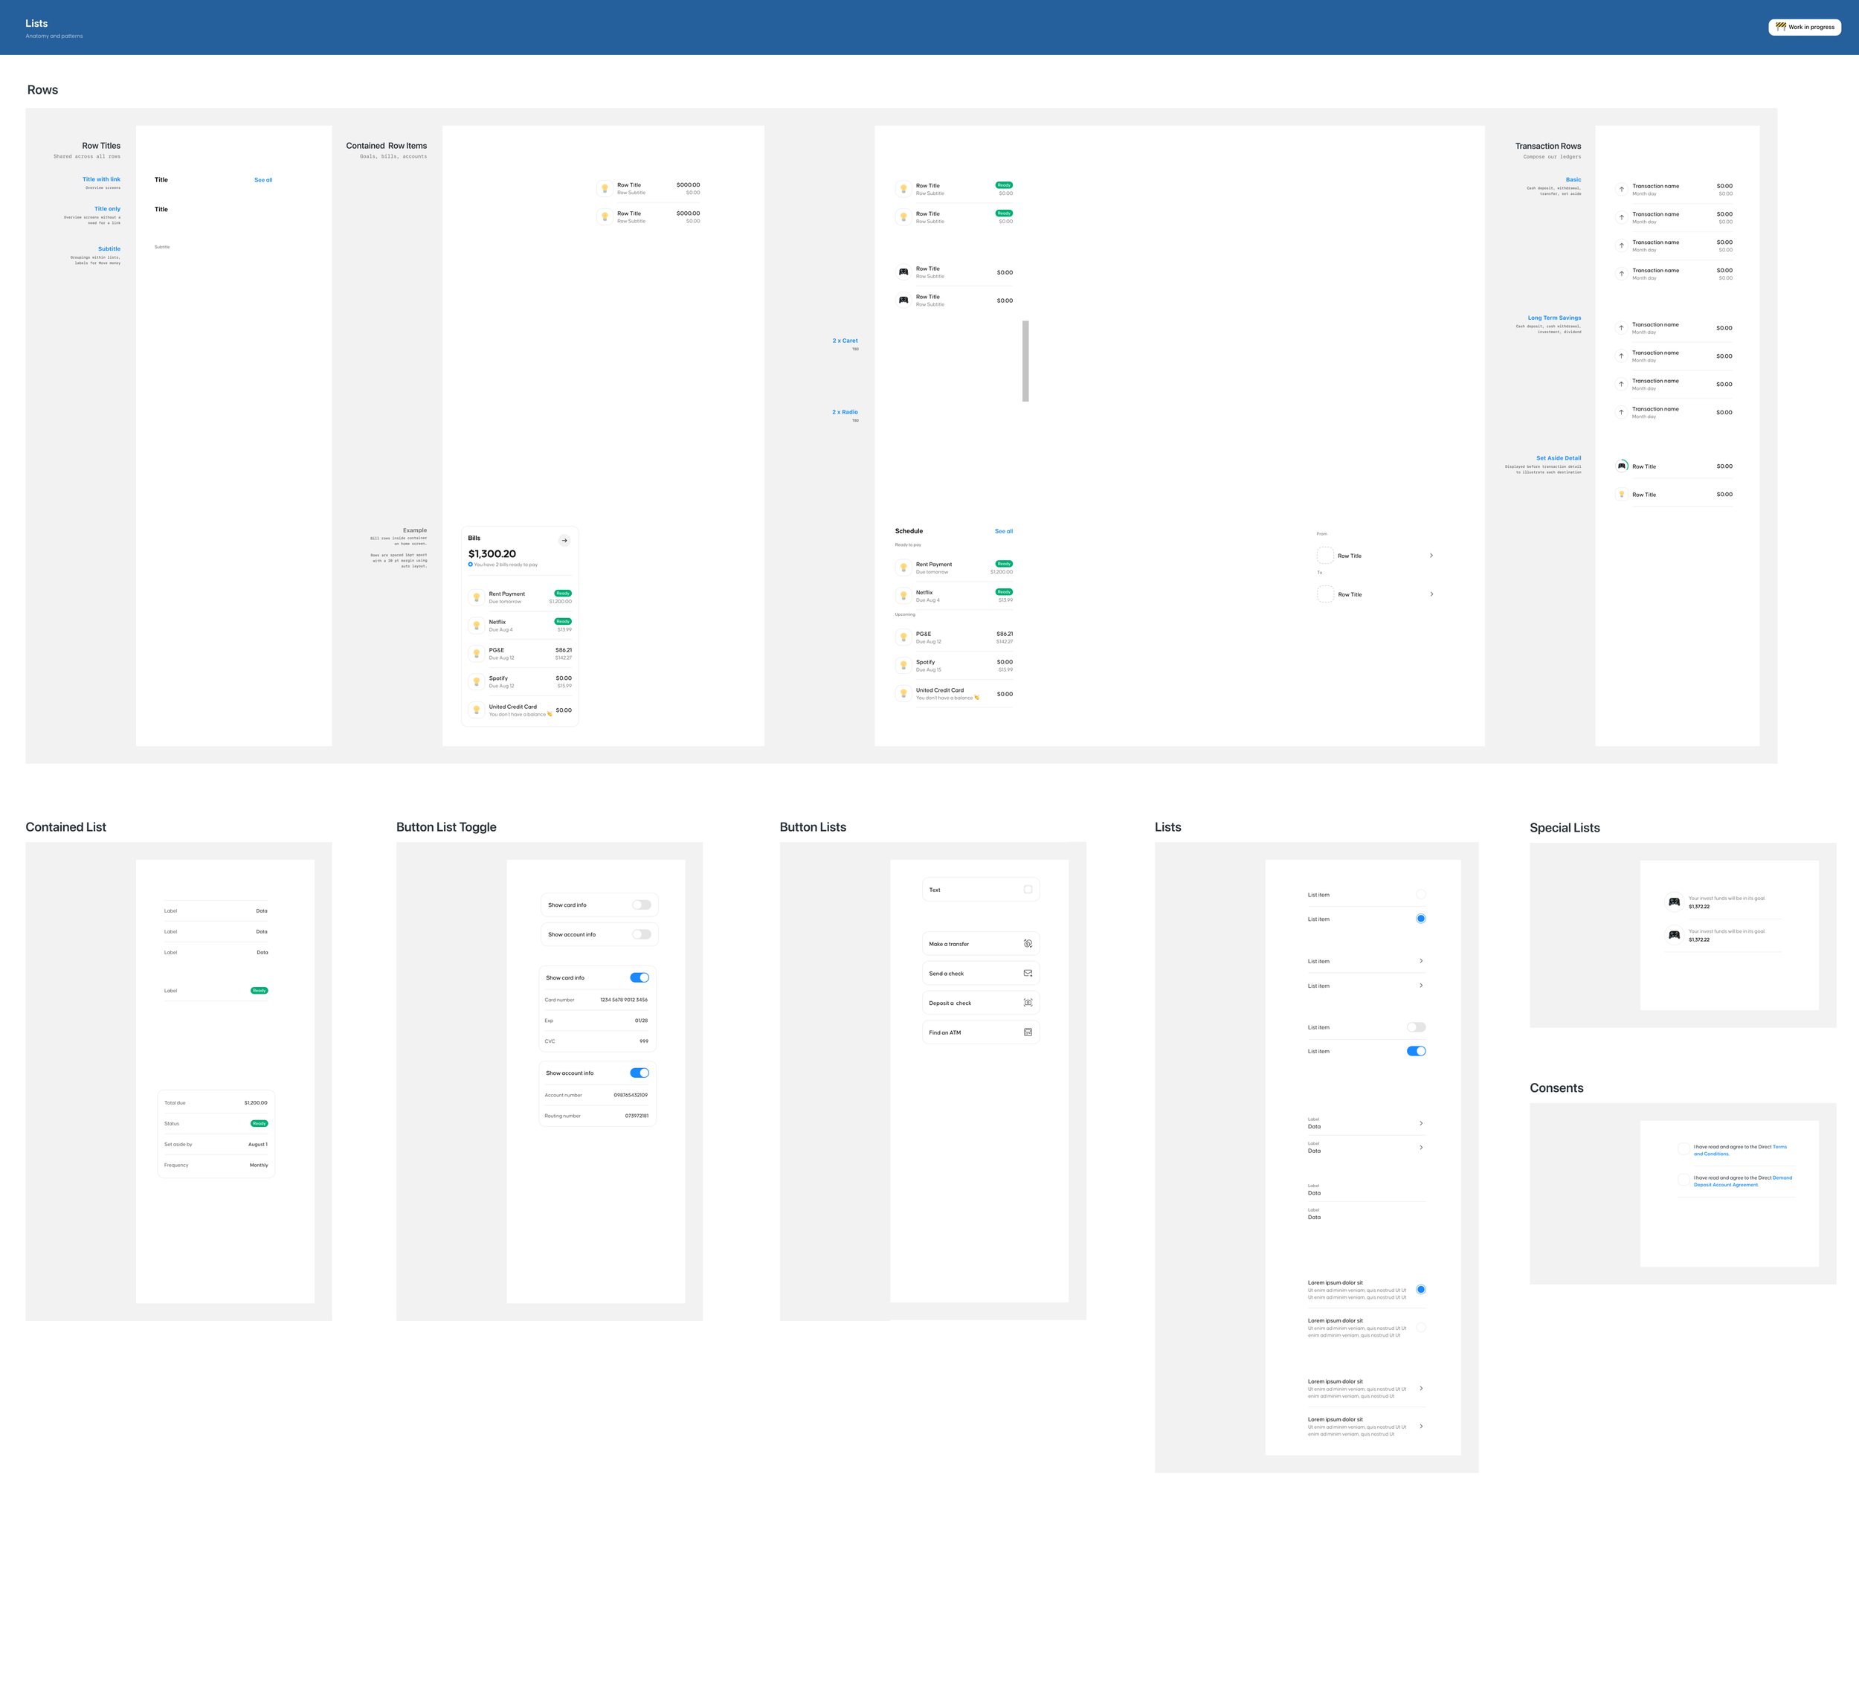Image resolution: width=1859 pixels, height=1684 pixels.
Task: Open See all link next to Schedule
Action: (1003, 531)
